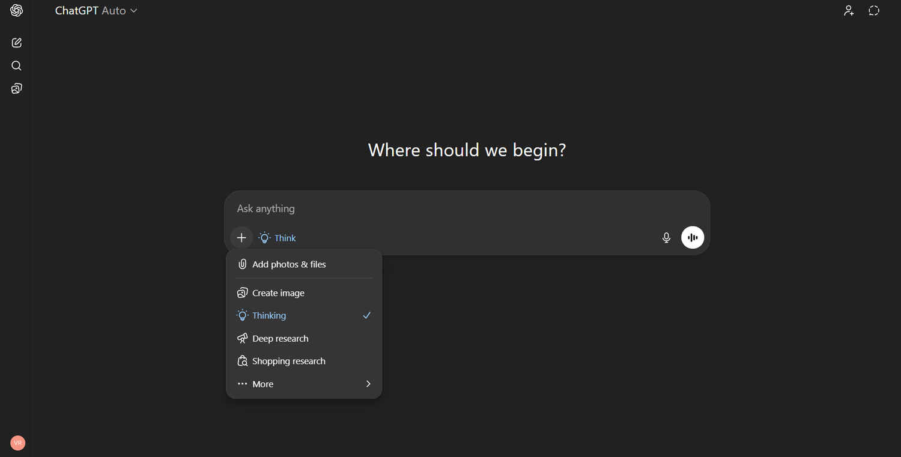Click the invite people icon
Viewport: 901px width, 457px height.
pos(849,11)
